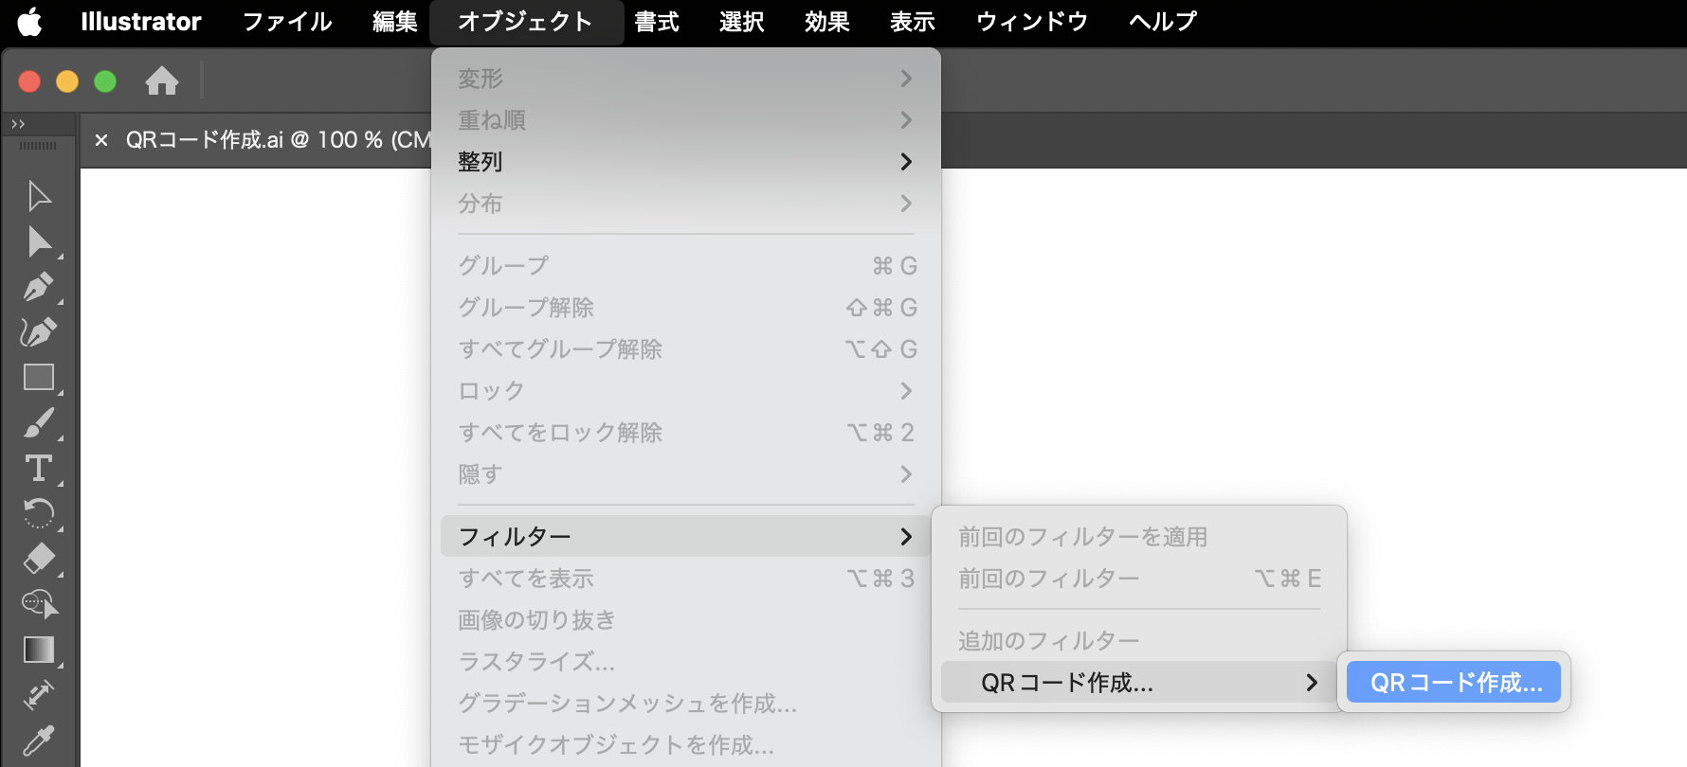Expand QRコード作成... entry in filter submenu
This screenshot has height=767, width=1687.
click(1139, 683)
